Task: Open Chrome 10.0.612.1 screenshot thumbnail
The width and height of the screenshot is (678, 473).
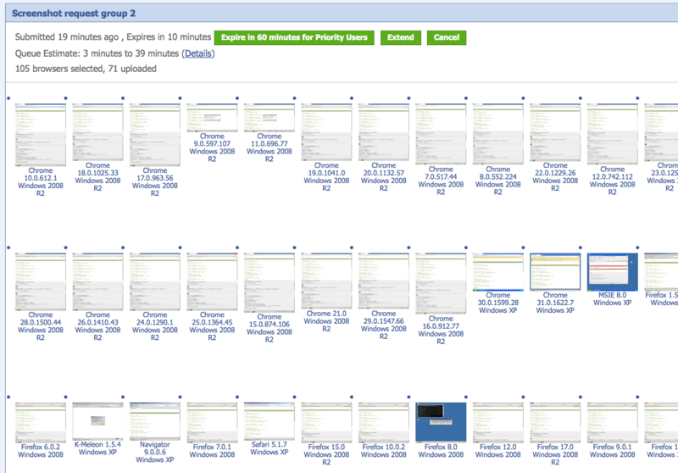Action: point(41,135)
